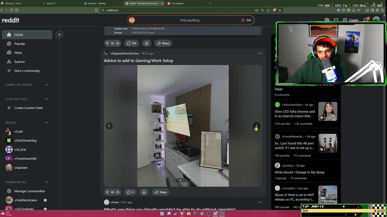Click the Create post button
Viewport: 387px width, 217px height.
coord(351,20)
